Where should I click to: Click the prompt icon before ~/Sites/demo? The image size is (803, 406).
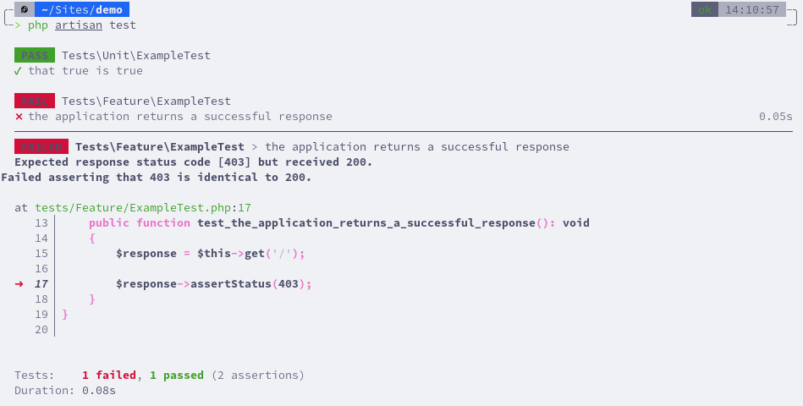[25, 9]
